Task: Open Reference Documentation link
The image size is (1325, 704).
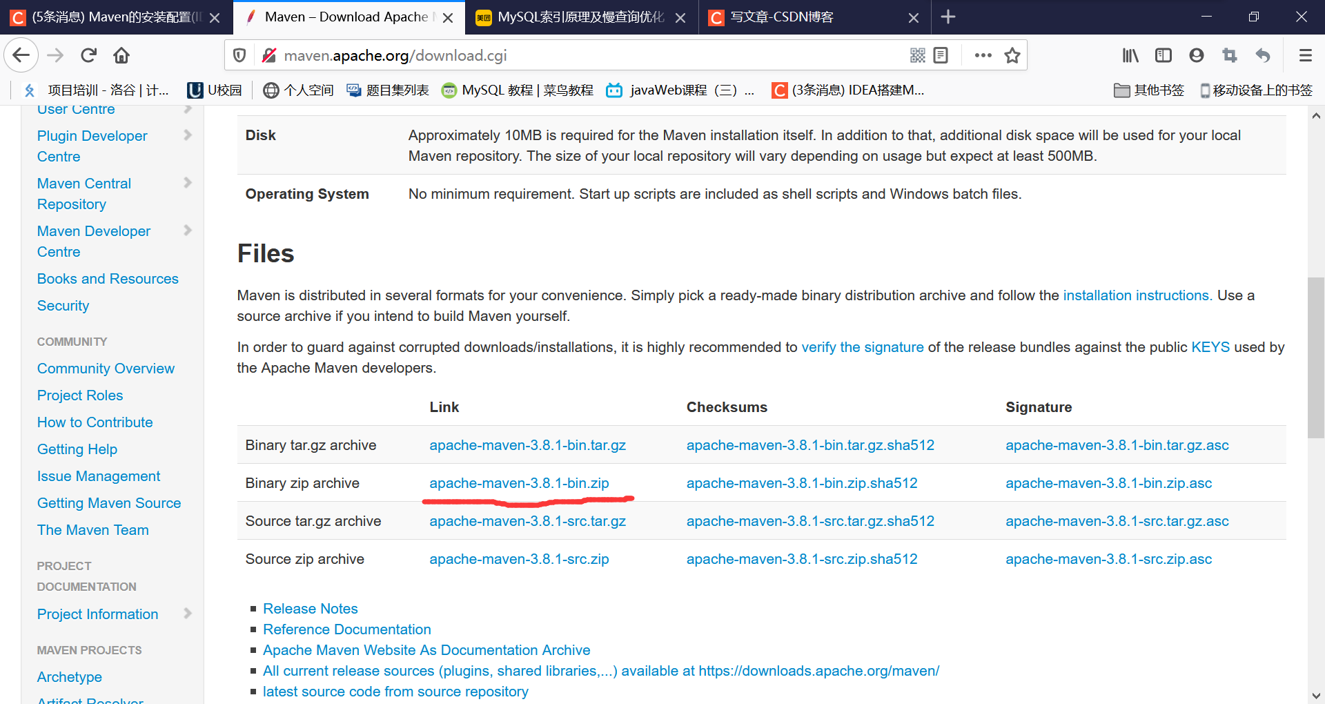Action: pyautogui.click(x=346, y=629)
